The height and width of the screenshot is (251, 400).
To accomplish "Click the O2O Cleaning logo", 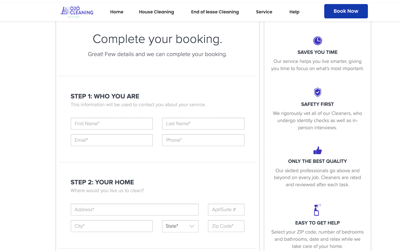I will [x=77, y=12].
